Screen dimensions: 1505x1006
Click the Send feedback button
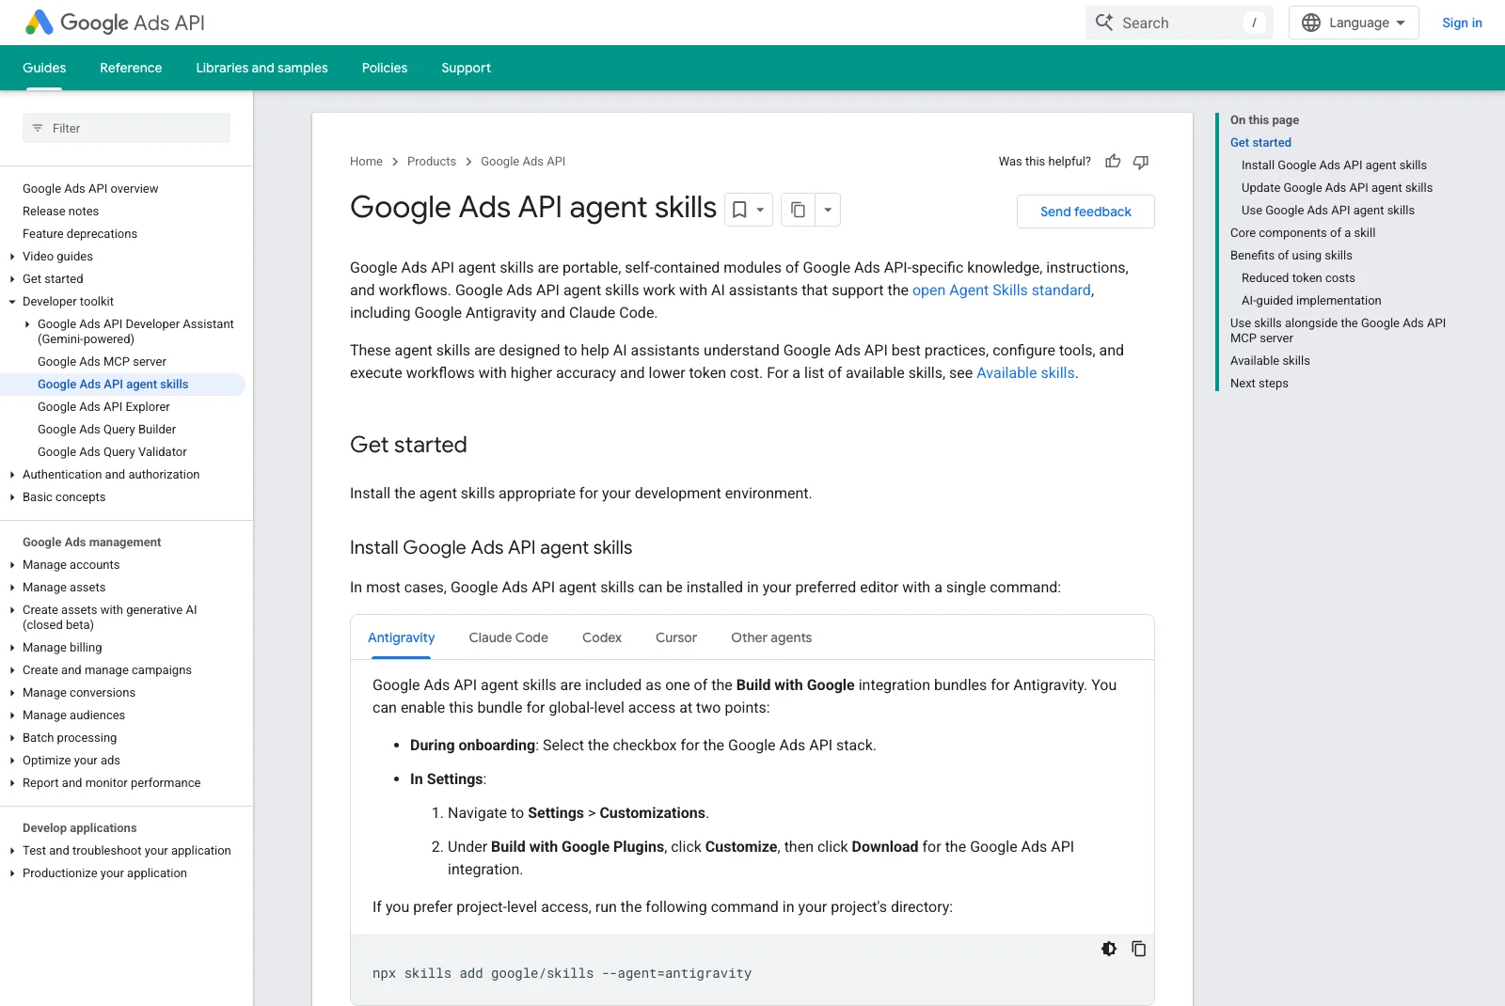point(1085,212)
